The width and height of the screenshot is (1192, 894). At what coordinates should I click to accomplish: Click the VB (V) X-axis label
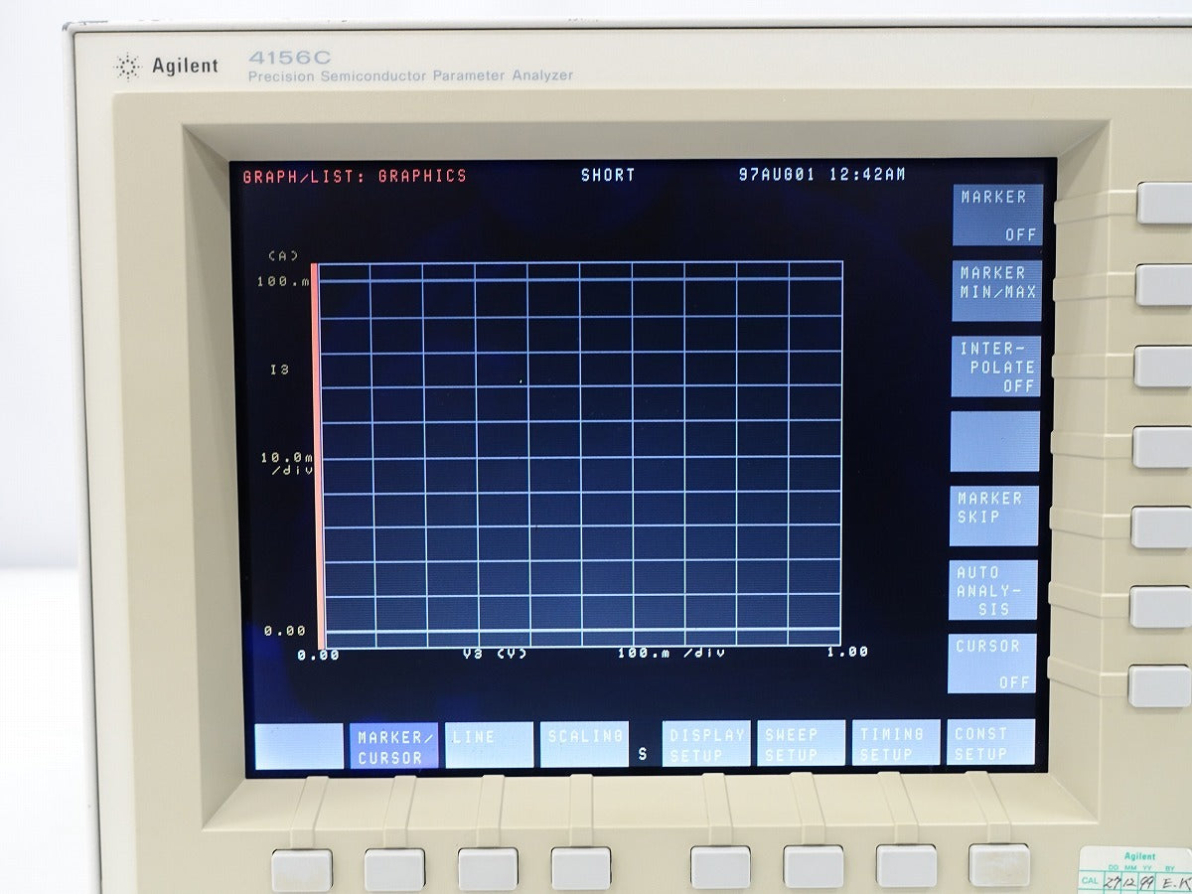coord(495,653)
